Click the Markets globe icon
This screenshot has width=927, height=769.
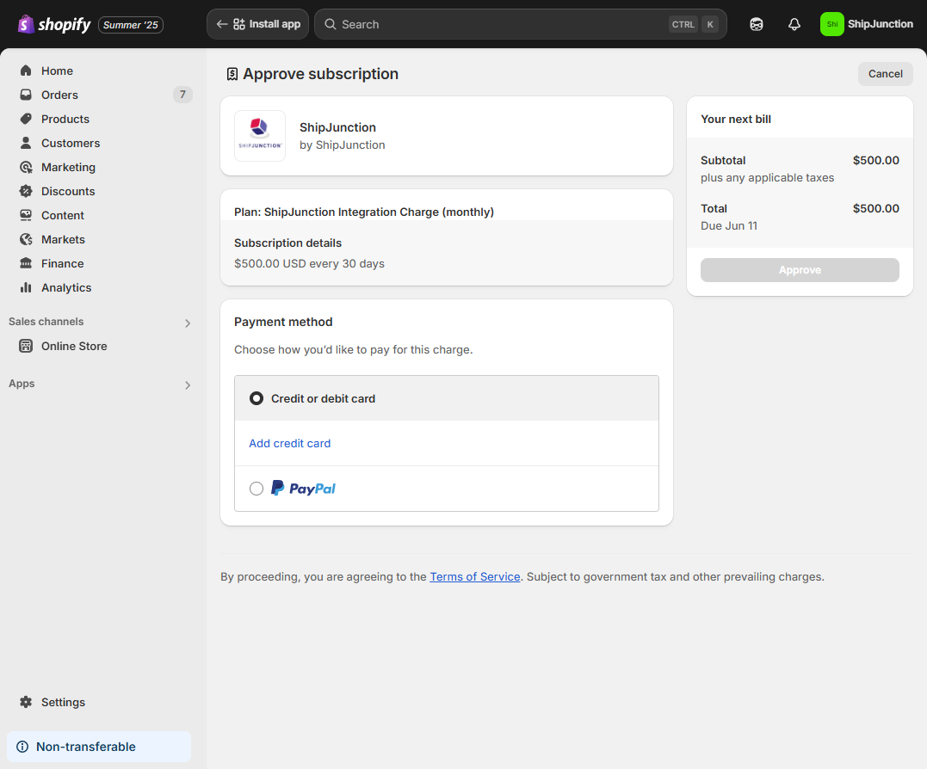[x=26, y=239]
